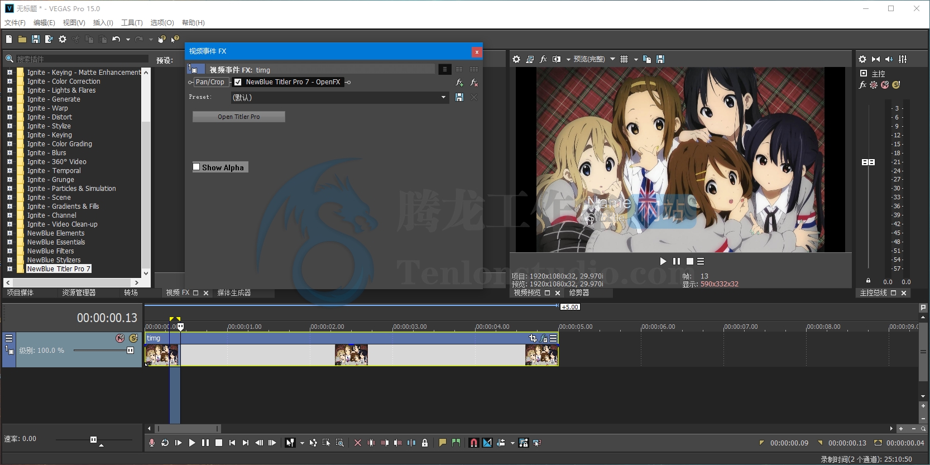Save the preset using the Preset save icon
This screenshot has height=465, width=930.
[x=459, y=97]
